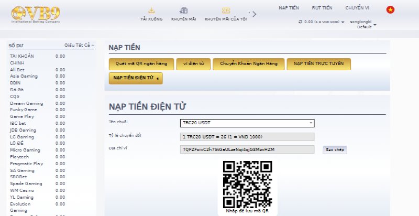
Task: Click the Sao chép copy button
Action: [335, 150]
